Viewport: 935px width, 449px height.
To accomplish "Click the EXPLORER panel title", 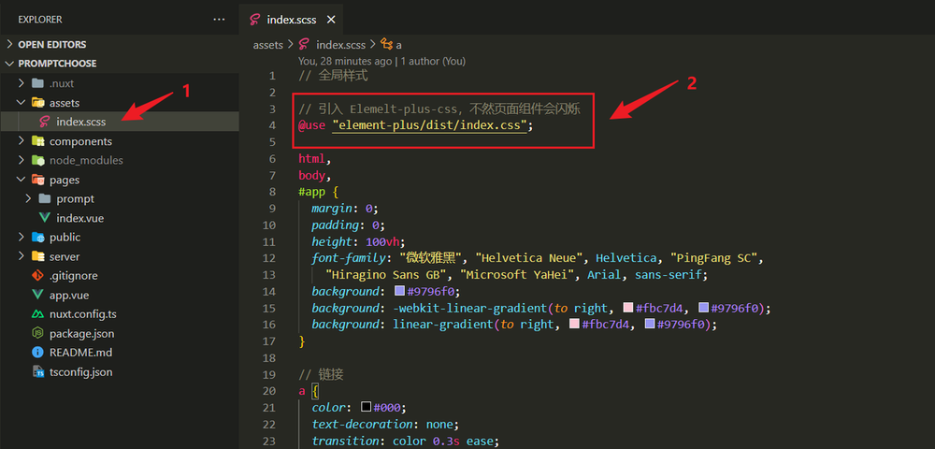I will (x=40, y=20).
